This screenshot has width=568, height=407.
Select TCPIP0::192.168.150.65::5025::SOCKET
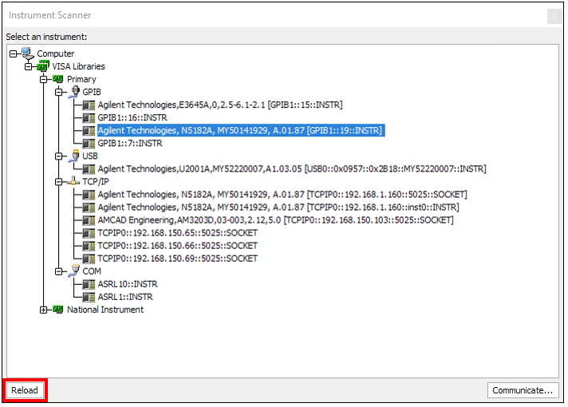177,233
